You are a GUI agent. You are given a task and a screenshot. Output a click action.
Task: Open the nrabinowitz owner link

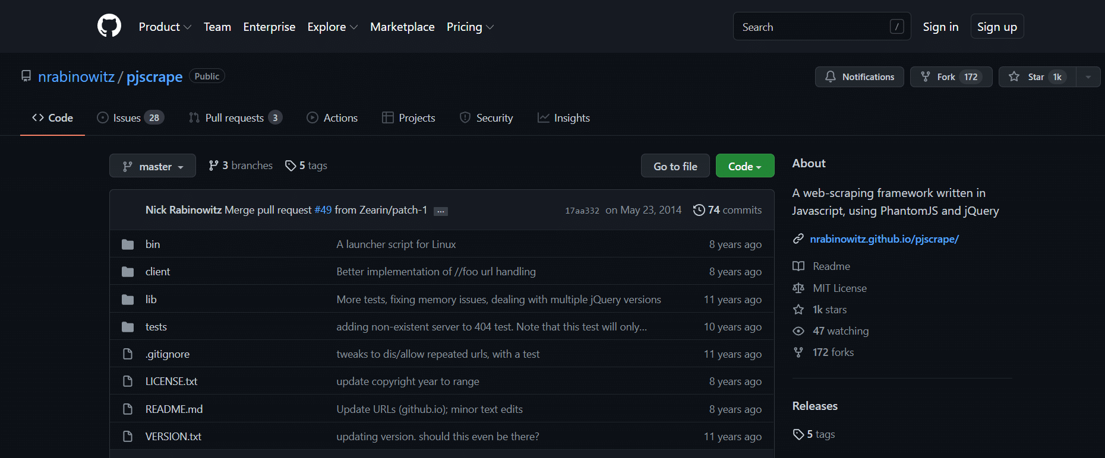pyautogui.click(x=76, y=77)
